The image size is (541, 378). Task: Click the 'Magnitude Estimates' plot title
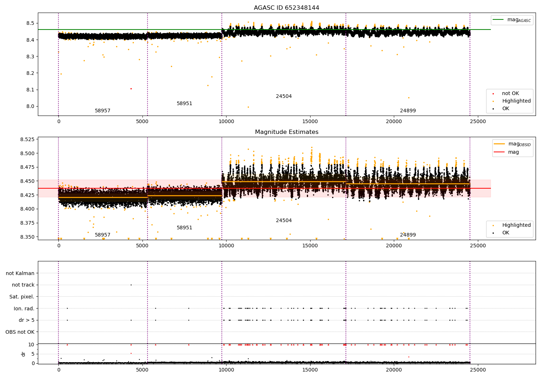[x=286, y=132]
